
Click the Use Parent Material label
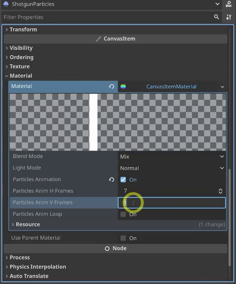click(36, 238)
